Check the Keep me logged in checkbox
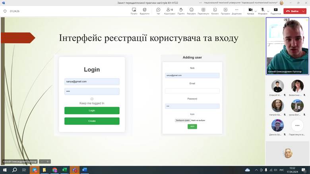 click(92, 99)
